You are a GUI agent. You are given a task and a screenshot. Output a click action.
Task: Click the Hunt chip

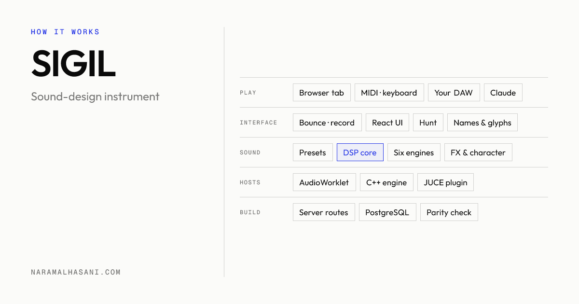click(428, 123)
